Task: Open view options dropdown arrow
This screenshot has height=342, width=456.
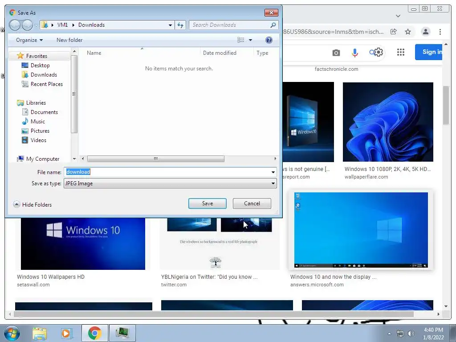Action: point(250,40)
